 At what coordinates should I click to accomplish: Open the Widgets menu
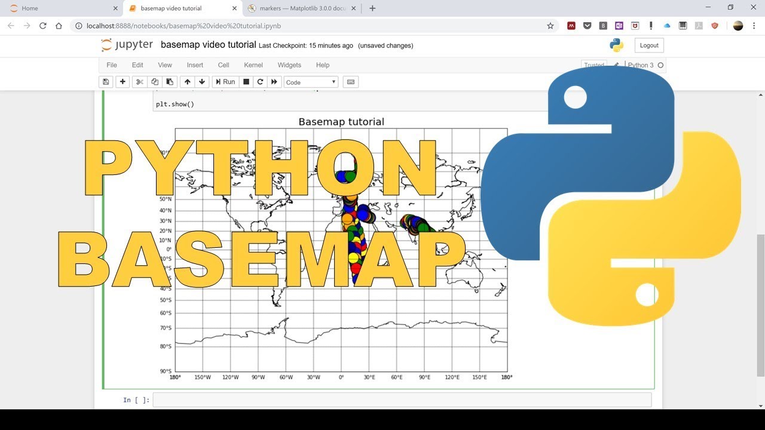pos(289,65)
